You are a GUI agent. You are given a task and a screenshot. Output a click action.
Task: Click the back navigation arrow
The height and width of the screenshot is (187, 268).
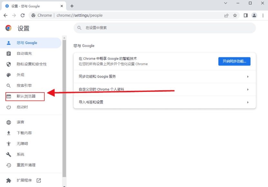pyautogui.click(x=5, y=15)
